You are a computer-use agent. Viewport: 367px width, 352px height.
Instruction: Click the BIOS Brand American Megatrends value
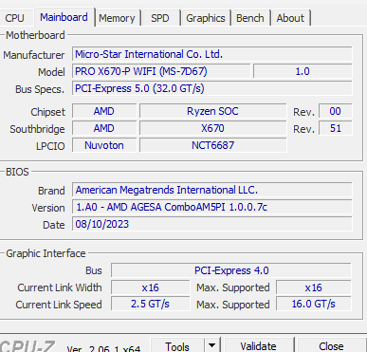point(211,190)
